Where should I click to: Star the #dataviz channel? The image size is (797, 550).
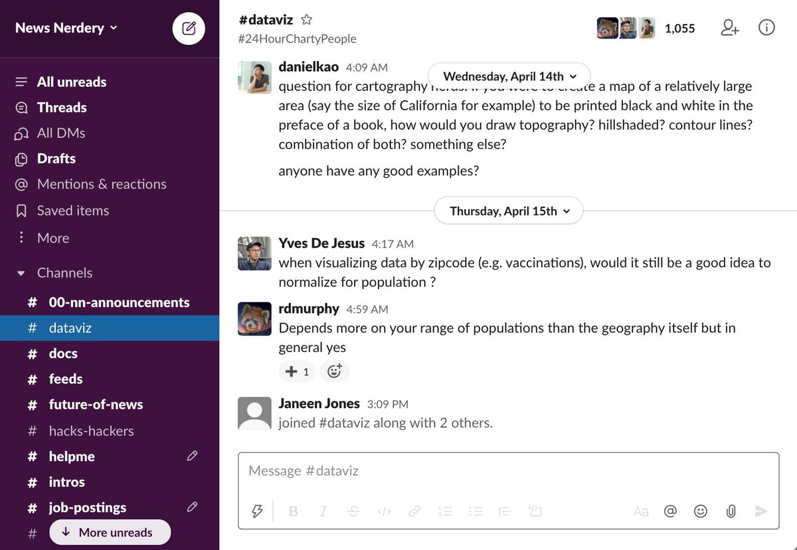coord(306,20)
